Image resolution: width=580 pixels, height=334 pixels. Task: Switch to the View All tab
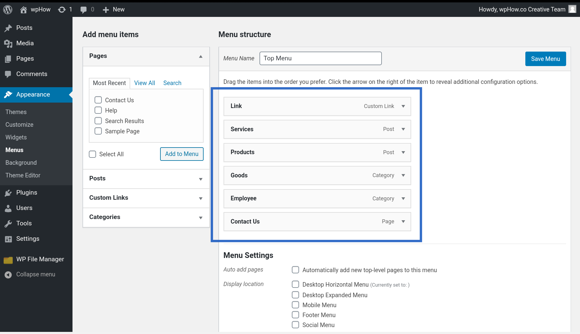(144, 83)
